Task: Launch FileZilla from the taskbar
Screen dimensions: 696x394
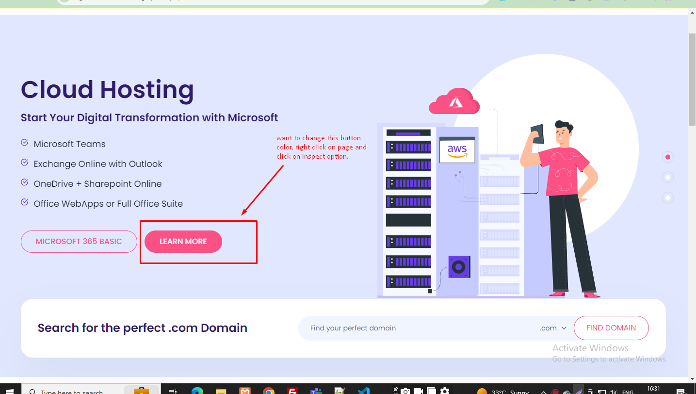Action: pos(292,391)
